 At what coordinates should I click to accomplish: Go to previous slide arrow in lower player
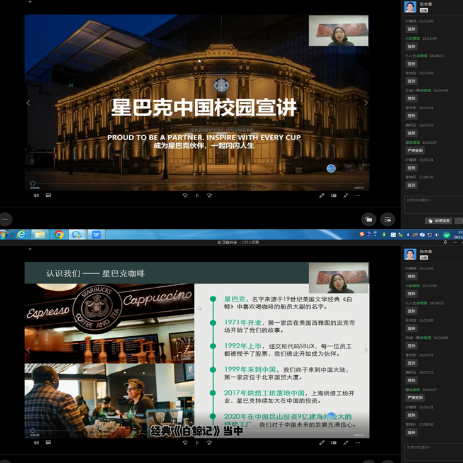click(28, 350)
